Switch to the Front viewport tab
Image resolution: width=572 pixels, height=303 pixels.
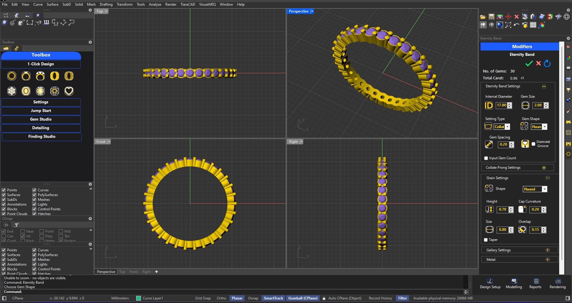[133, 272]
